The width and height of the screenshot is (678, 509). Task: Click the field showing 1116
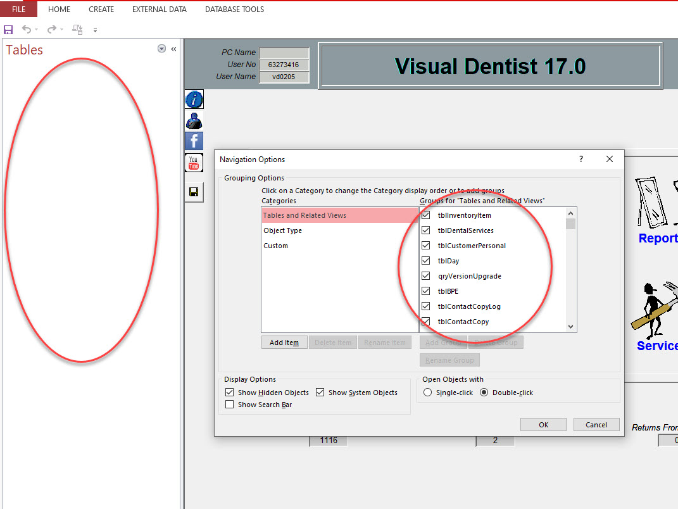point(329,441)
